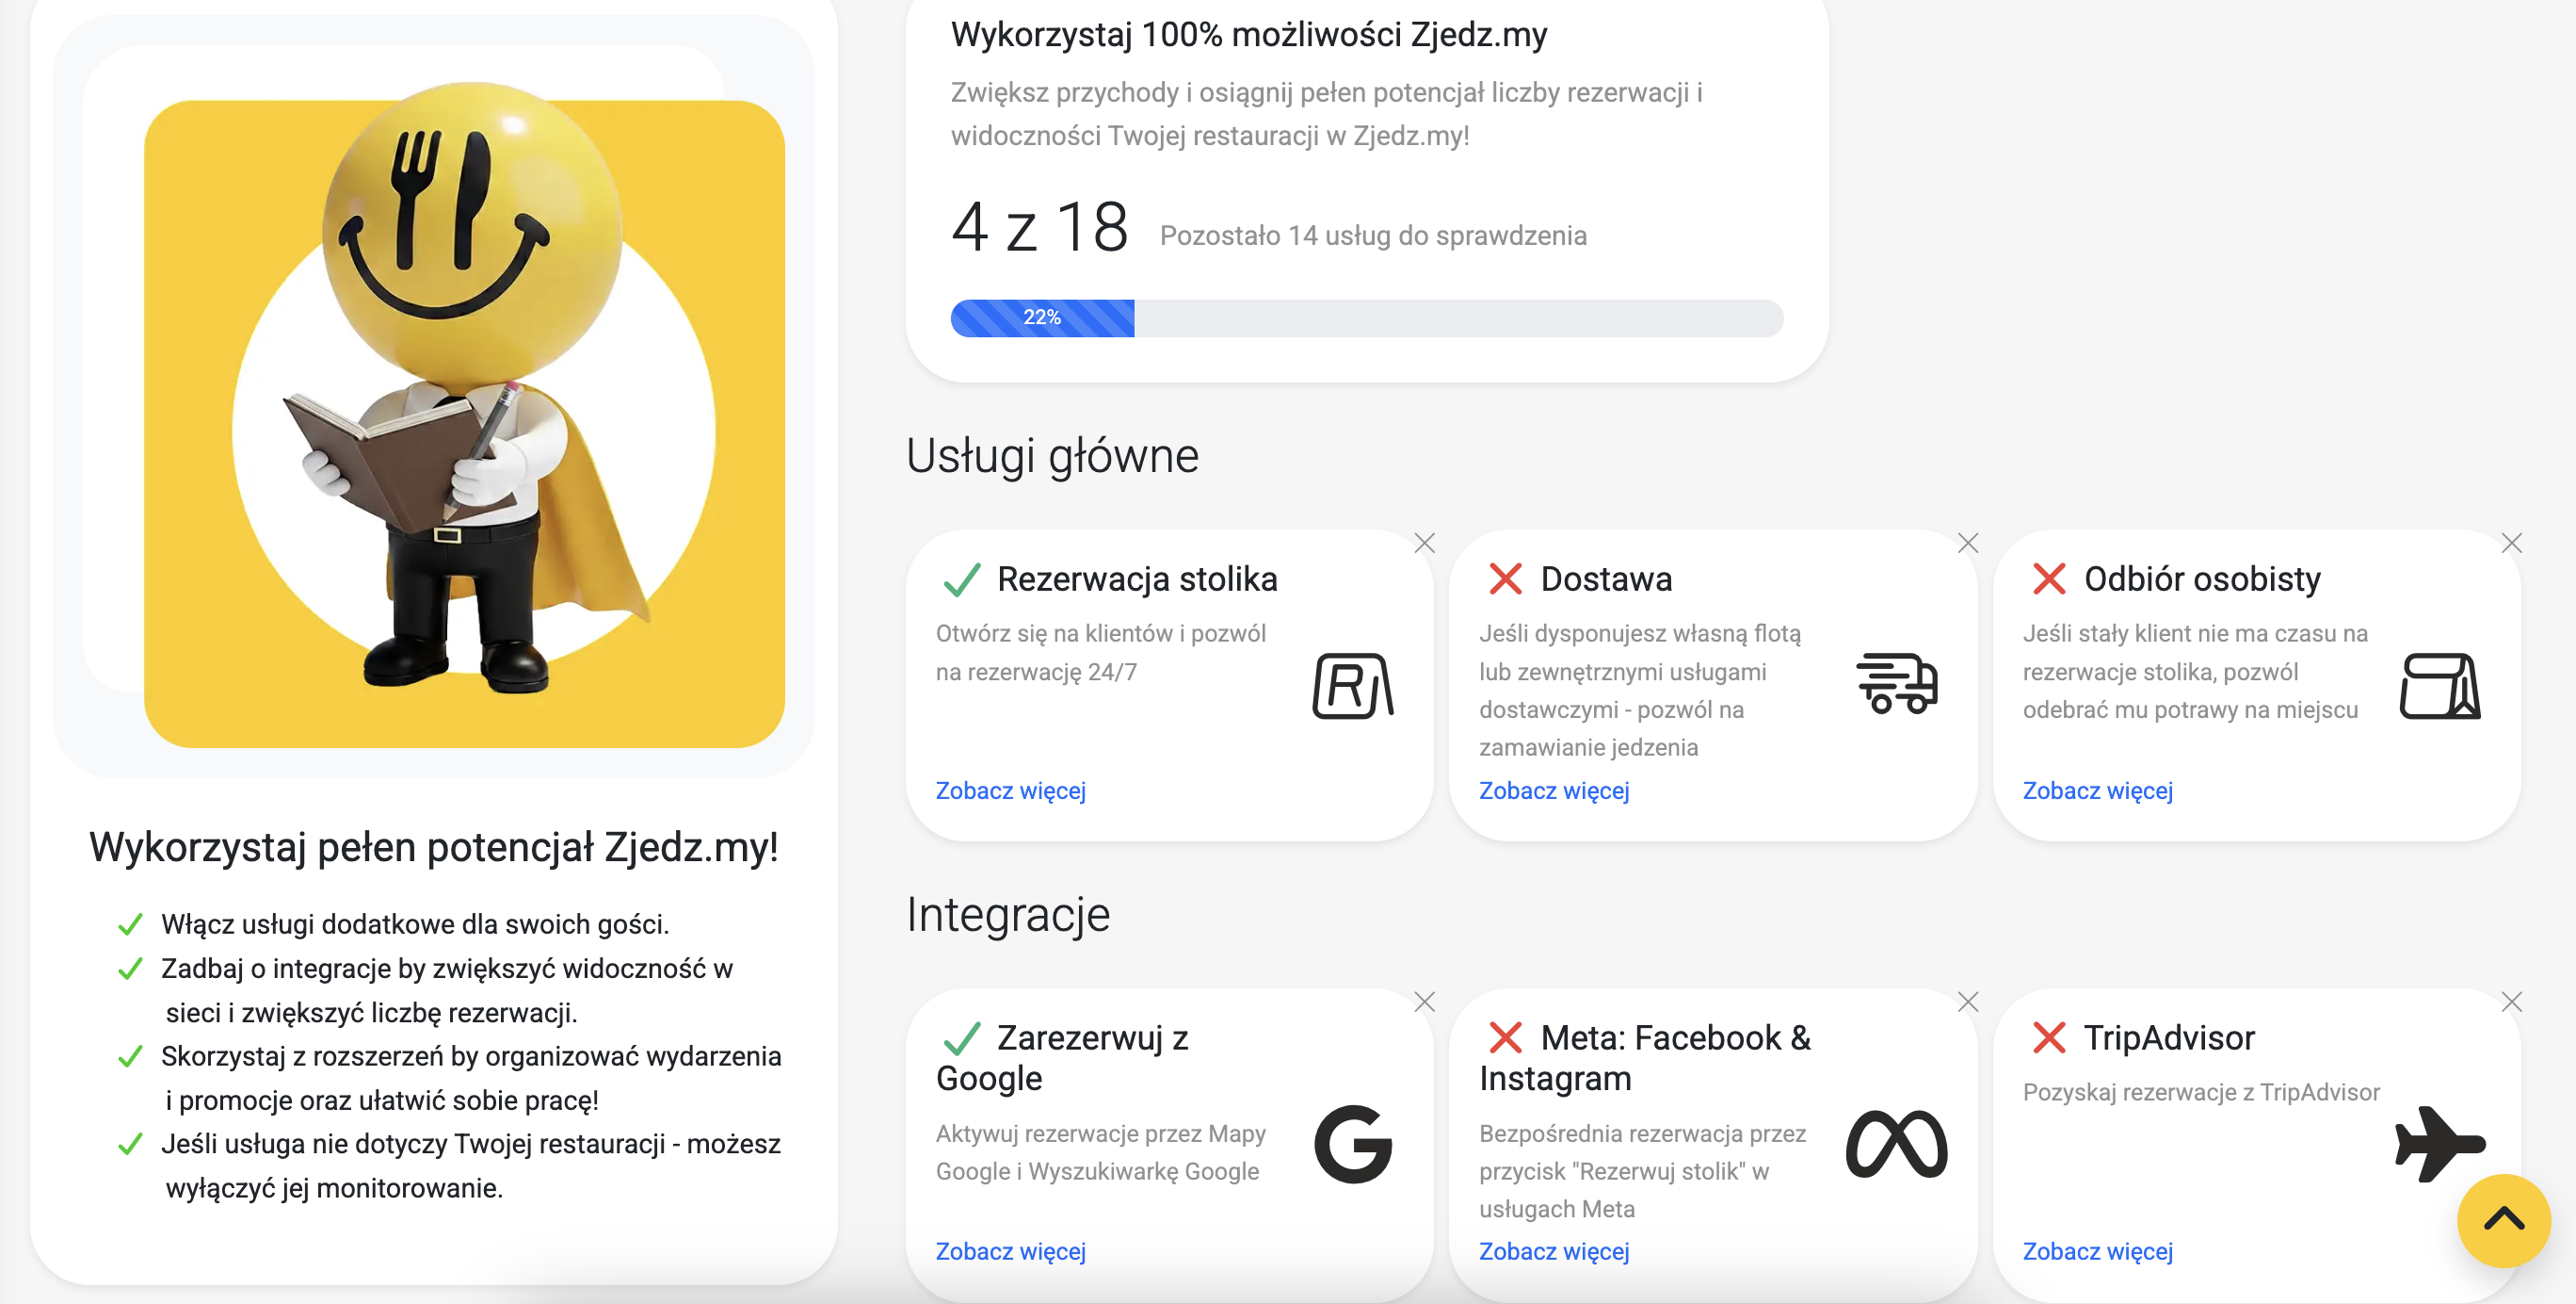Follow Zobacz więcej link under TripAdvisor

tap(2097, 1251)
